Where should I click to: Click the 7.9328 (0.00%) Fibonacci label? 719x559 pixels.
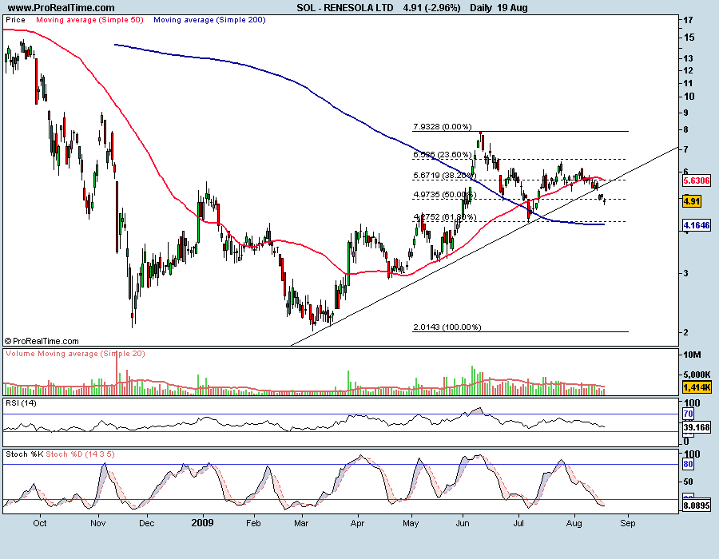tap(442, 126)
